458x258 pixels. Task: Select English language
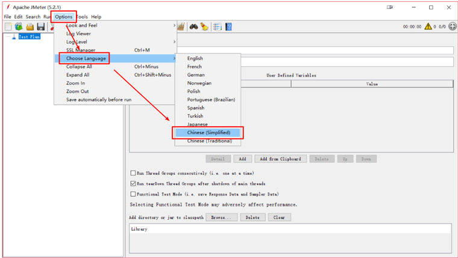click(x=208, y=58)
